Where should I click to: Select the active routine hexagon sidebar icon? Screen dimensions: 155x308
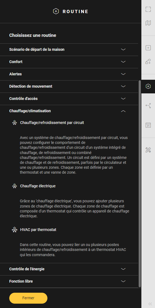click(x=148, y=86)
